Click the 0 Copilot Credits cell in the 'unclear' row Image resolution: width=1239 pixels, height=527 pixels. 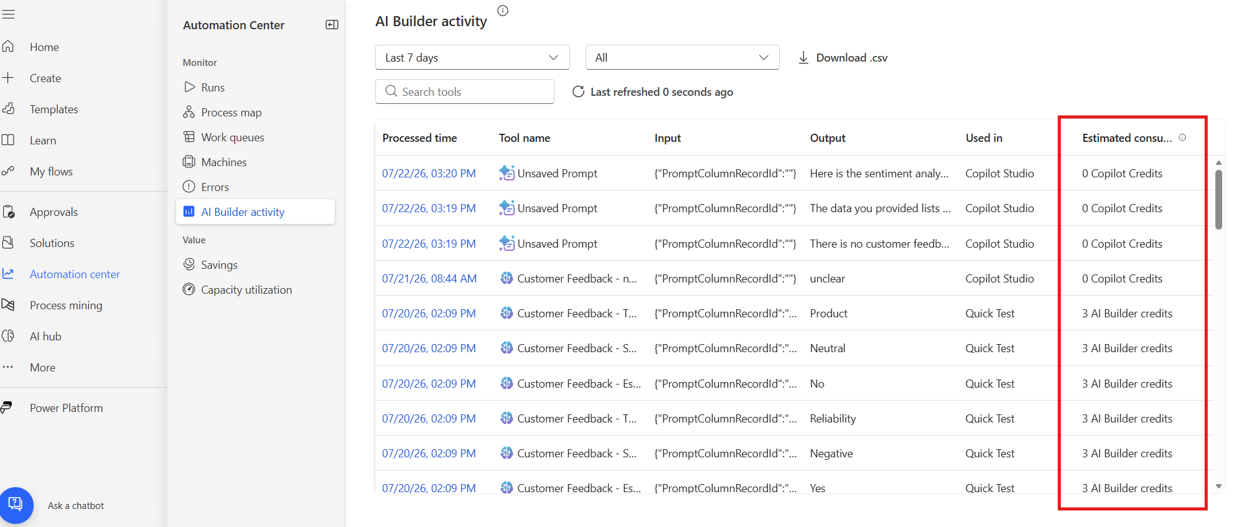(1122, 278)
